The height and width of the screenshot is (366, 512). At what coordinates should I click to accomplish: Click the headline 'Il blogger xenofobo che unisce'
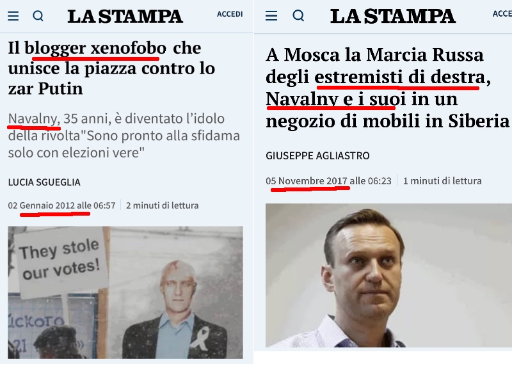coord(111,68)
